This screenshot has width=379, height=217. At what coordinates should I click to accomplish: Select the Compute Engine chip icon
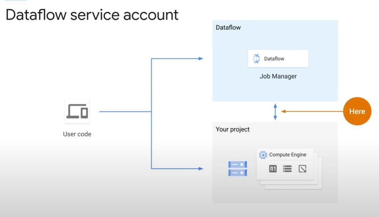tap(263, 155)
